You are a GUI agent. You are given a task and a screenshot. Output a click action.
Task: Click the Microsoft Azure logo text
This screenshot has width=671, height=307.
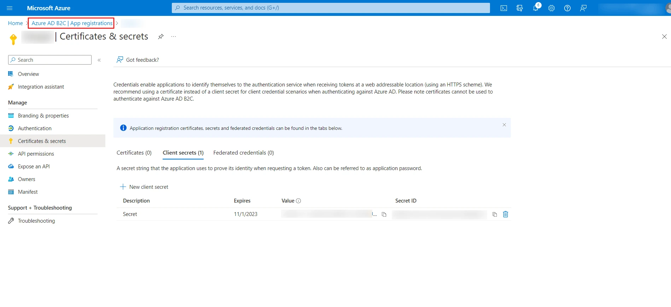point(49,8)
